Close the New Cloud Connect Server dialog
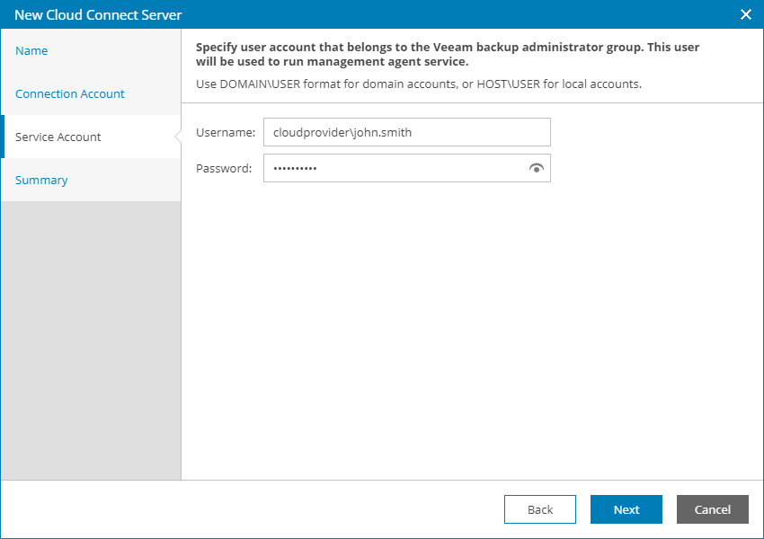764x539 pixels. (745, 14)
